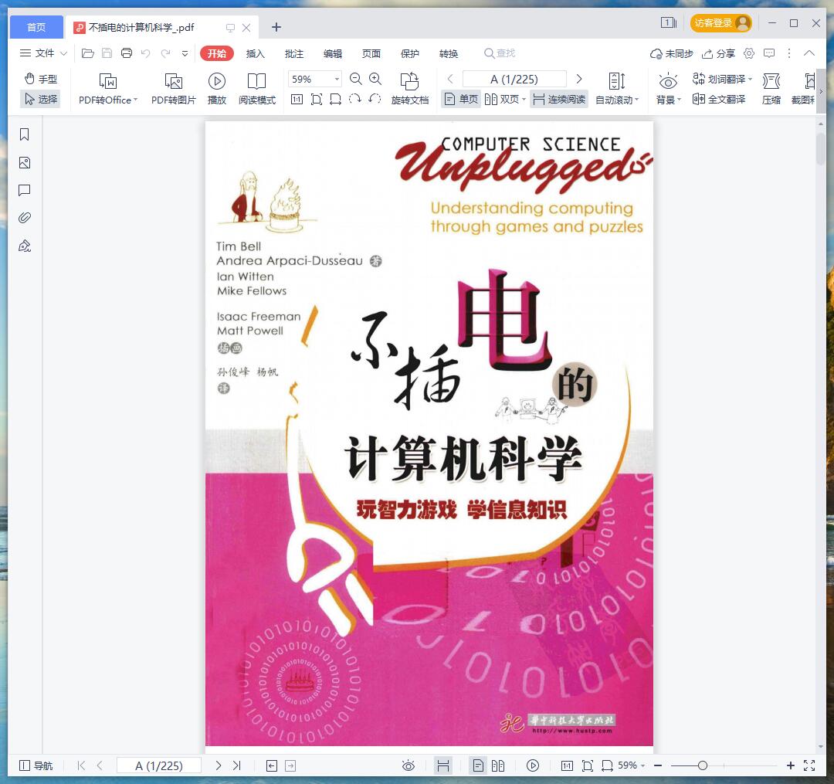Increase zoom with status bar plus
The height and width of the screenshot is (784, 834).
click(791, 765)
